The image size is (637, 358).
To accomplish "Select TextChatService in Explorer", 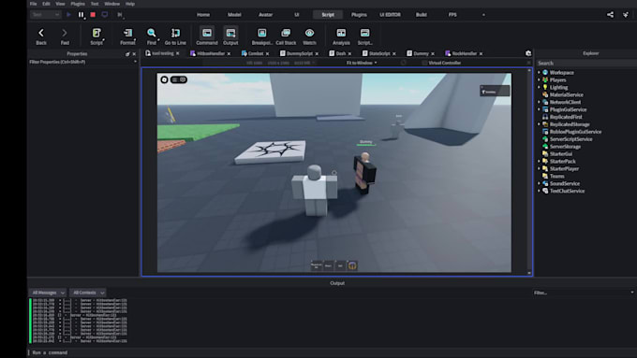I will (567, 191).
